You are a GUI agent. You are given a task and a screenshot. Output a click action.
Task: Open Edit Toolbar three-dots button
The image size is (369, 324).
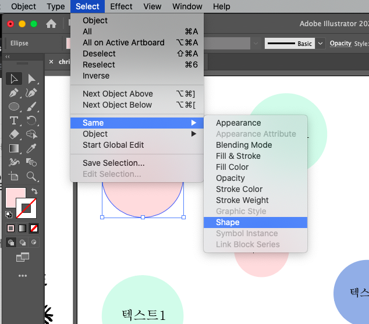(23, 276)
